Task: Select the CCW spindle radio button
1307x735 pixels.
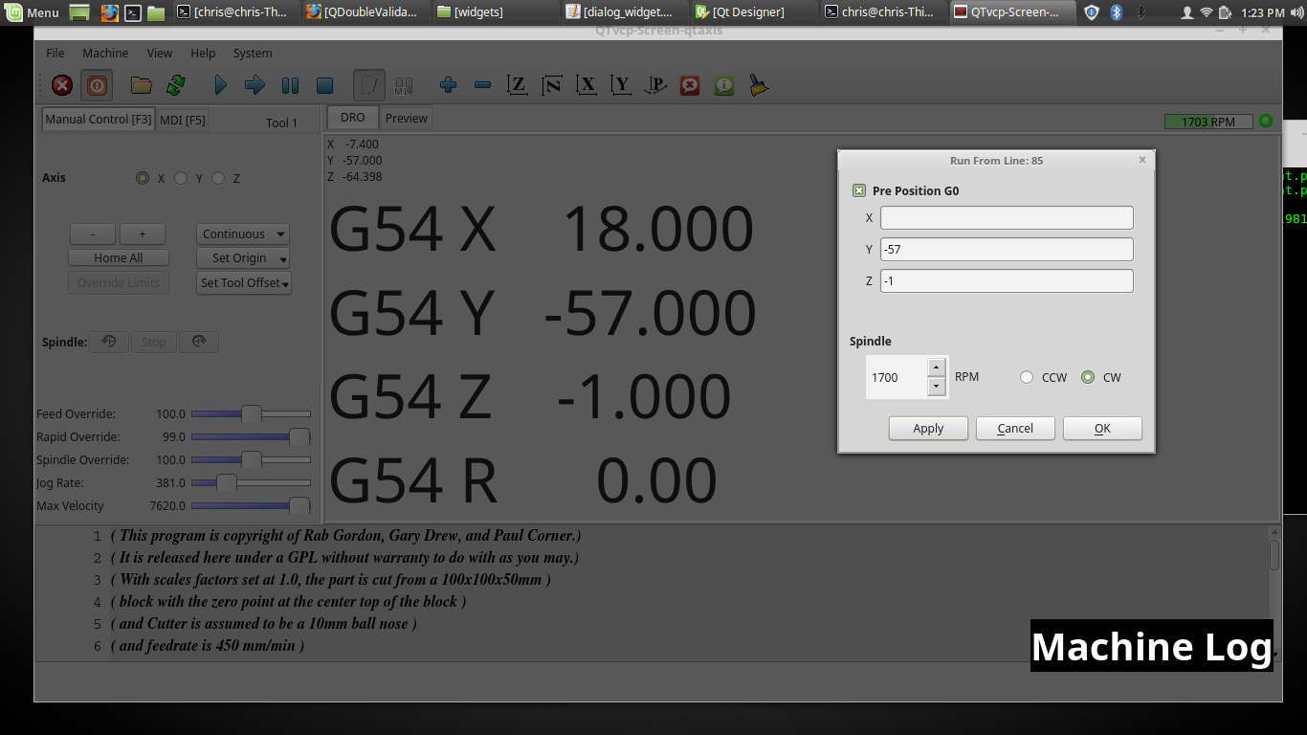Action: point(1027,377)
